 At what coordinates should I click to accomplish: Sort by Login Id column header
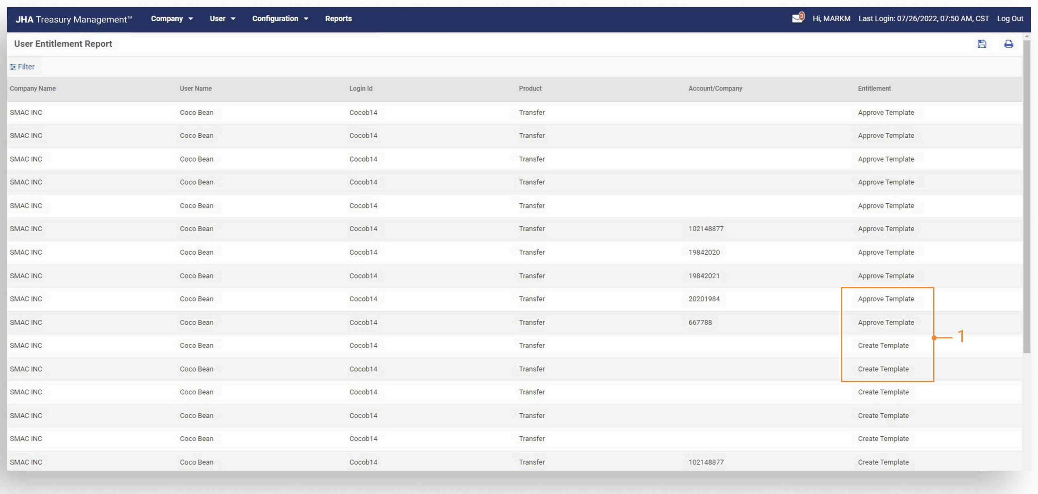tap(360, 88)
